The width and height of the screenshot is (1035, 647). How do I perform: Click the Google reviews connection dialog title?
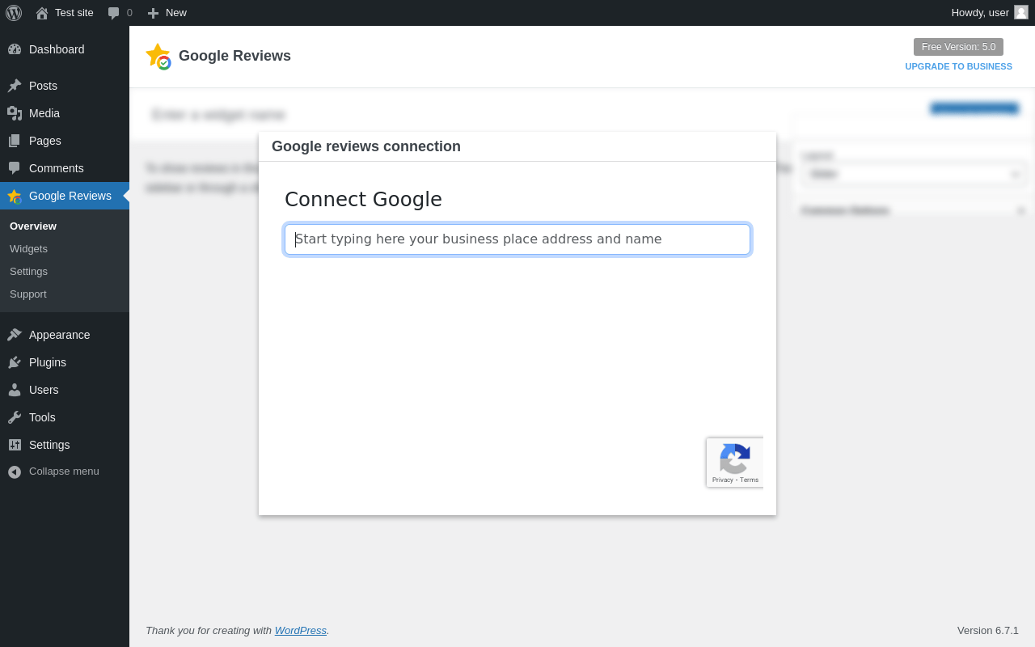click(366, 146)
